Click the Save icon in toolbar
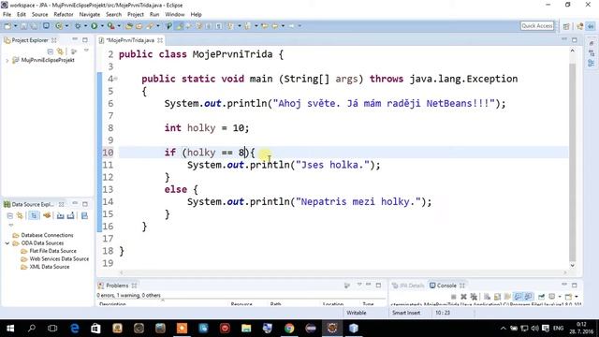The width and height of the screenshot is (599, 337). pyautogui.click(x=23, y=26)
